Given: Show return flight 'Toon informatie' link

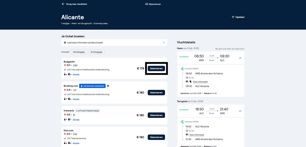Looking at the screenshot, I should (197, 135).
